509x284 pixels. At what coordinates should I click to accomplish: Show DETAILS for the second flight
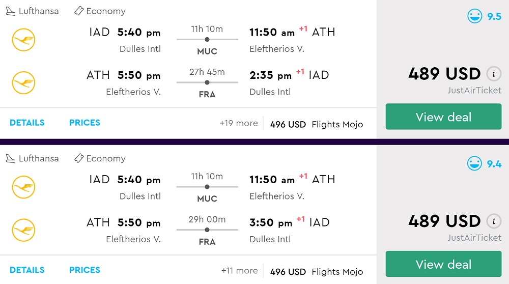point(27,270)
